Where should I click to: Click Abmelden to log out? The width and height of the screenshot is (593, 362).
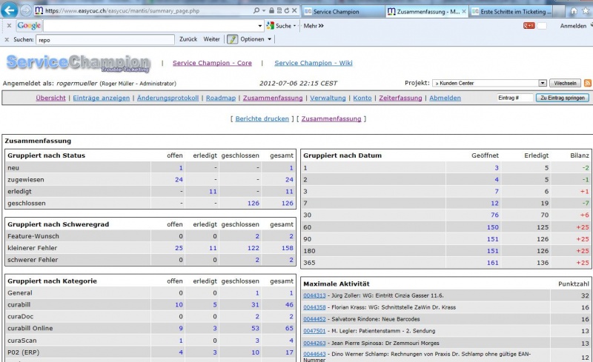point(445,98)
